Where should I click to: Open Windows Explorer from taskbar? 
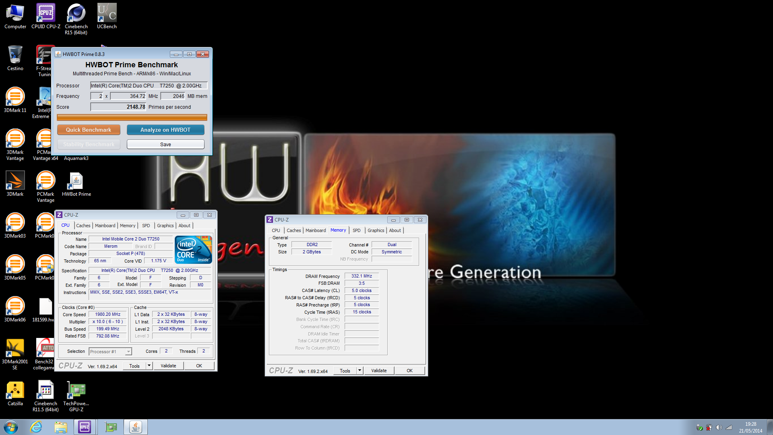click(x=61, y=427)
